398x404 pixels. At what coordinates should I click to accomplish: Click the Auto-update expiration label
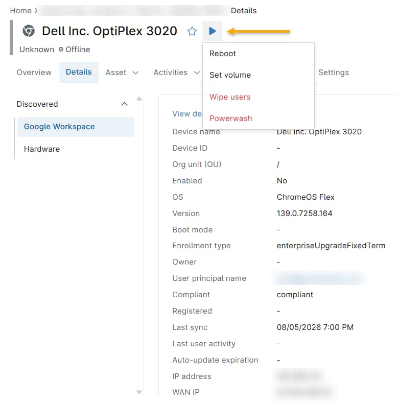pos(215,360)
